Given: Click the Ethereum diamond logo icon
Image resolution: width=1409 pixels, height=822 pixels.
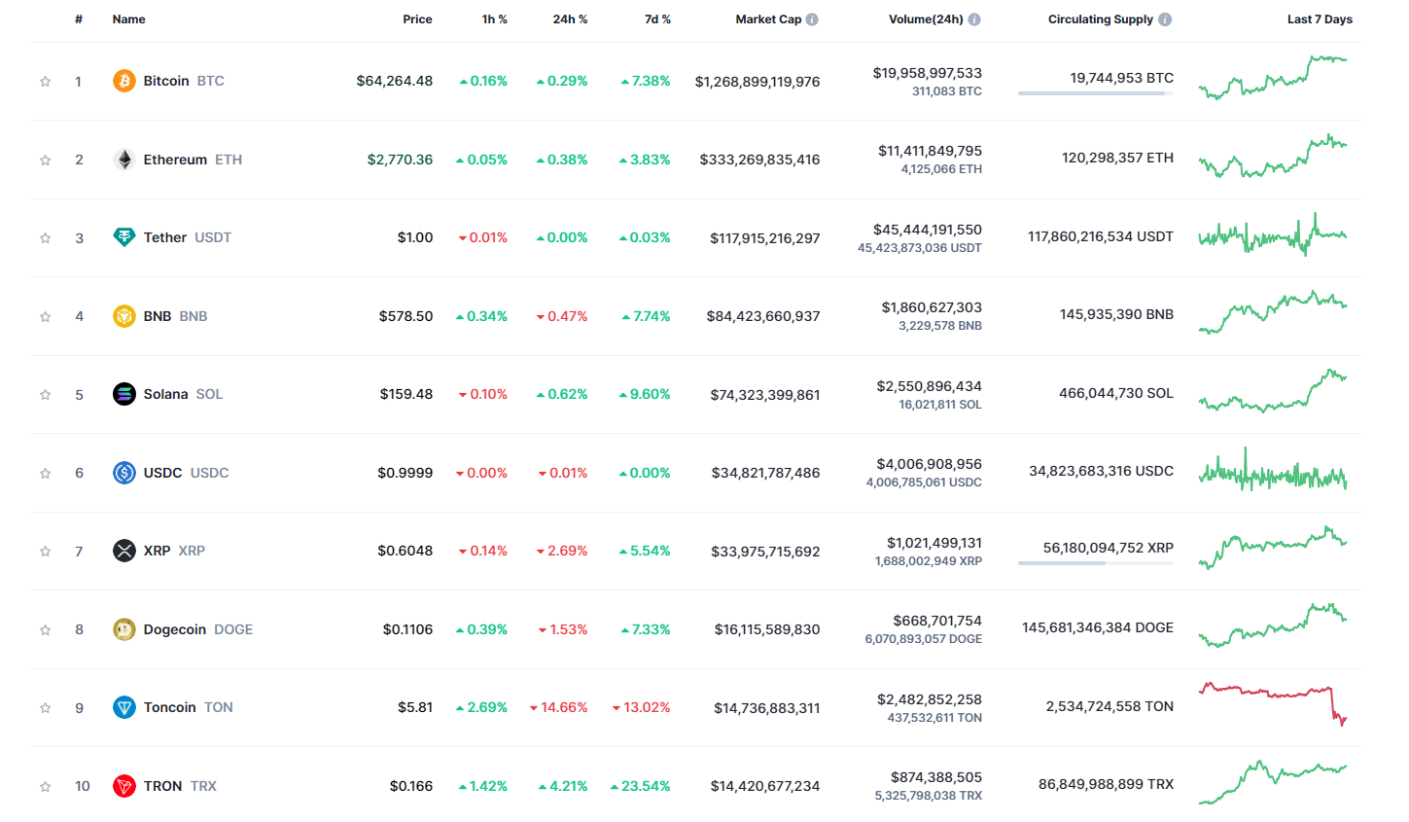Looking at the screenshot, I should coord(123,160).
